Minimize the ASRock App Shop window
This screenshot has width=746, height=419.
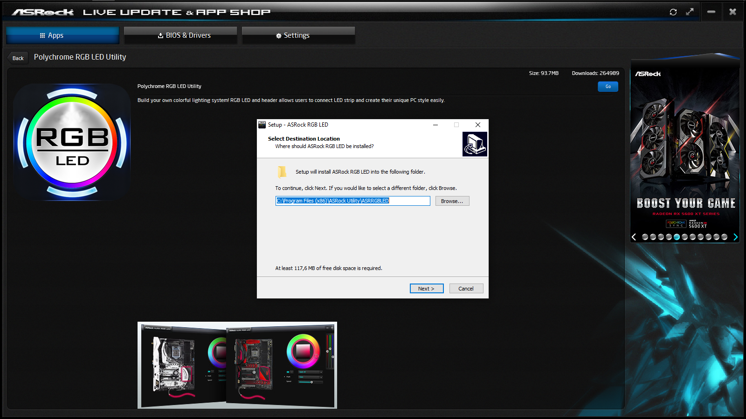click(x=711, y=12)
